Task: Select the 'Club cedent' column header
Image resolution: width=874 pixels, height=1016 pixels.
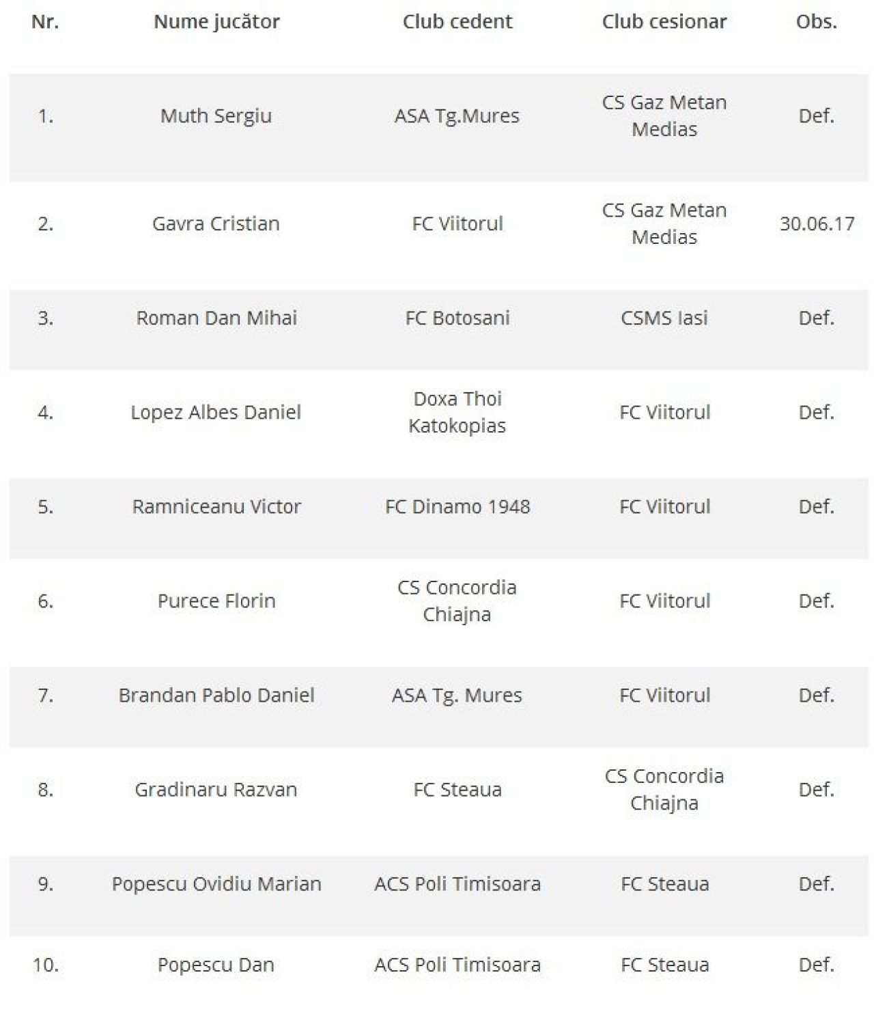Action: click(x=457, y=22)
